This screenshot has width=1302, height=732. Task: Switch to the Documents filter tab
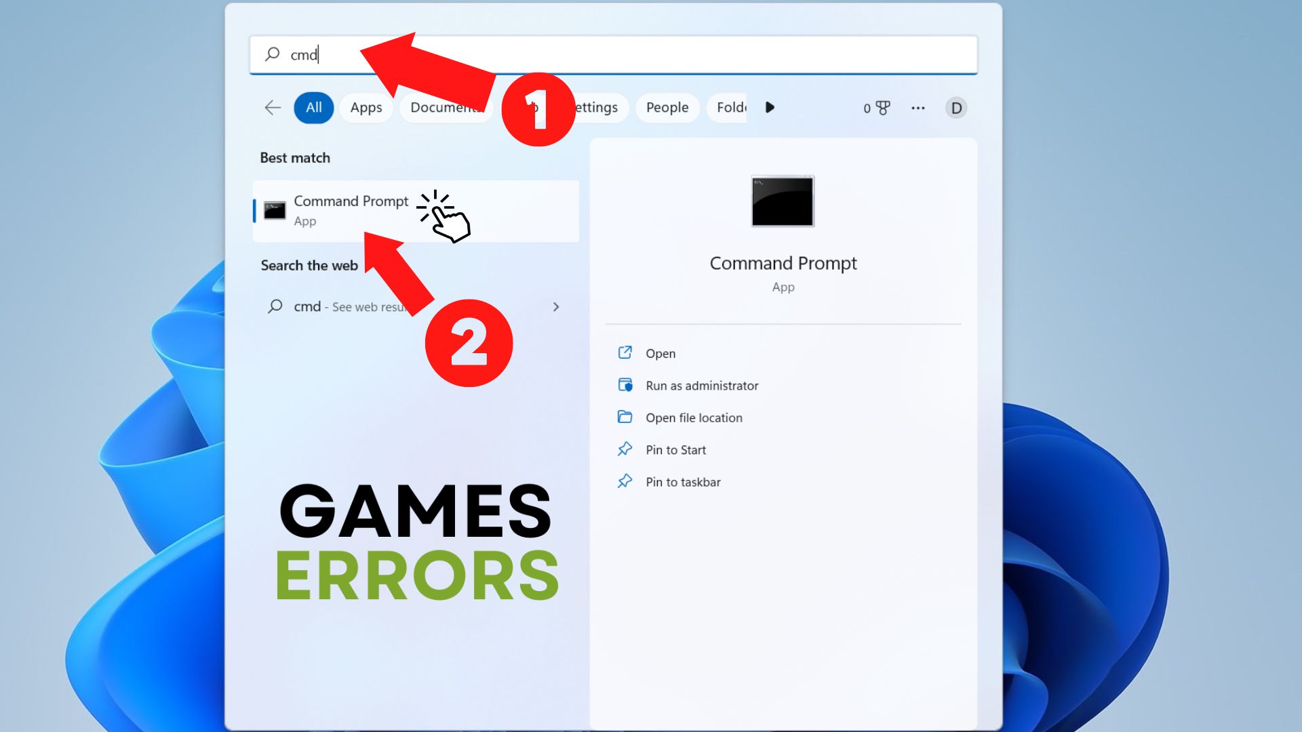(446, 107)
